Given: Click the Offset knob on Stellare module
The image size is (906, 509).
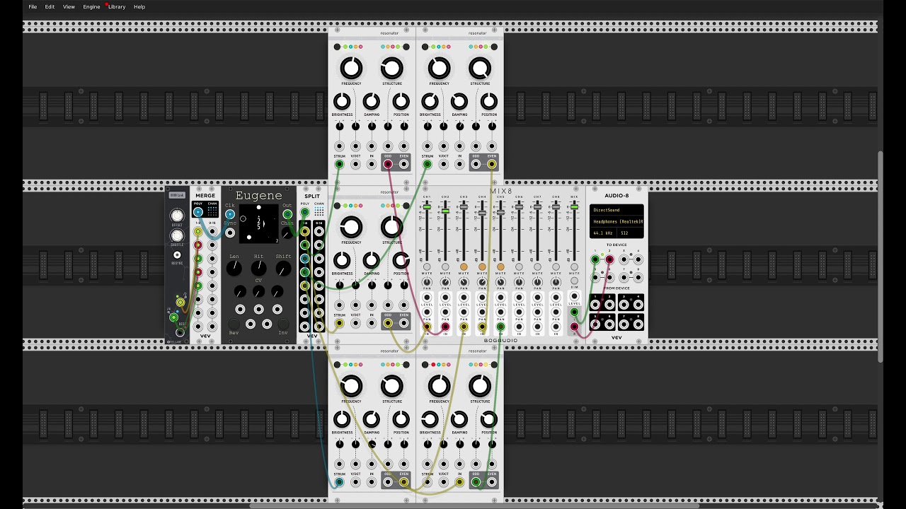Looking at the screenshot, I should [x=177, y=216].
